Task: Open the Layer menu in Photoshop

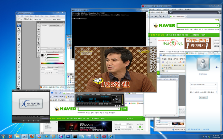Action: click(32, 16)
